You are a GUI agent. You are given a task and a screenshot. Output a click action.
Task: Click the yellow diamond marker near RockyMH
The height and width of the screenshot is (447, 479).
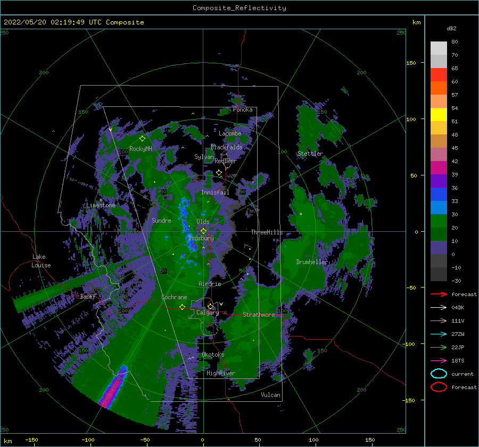[142, 139]
